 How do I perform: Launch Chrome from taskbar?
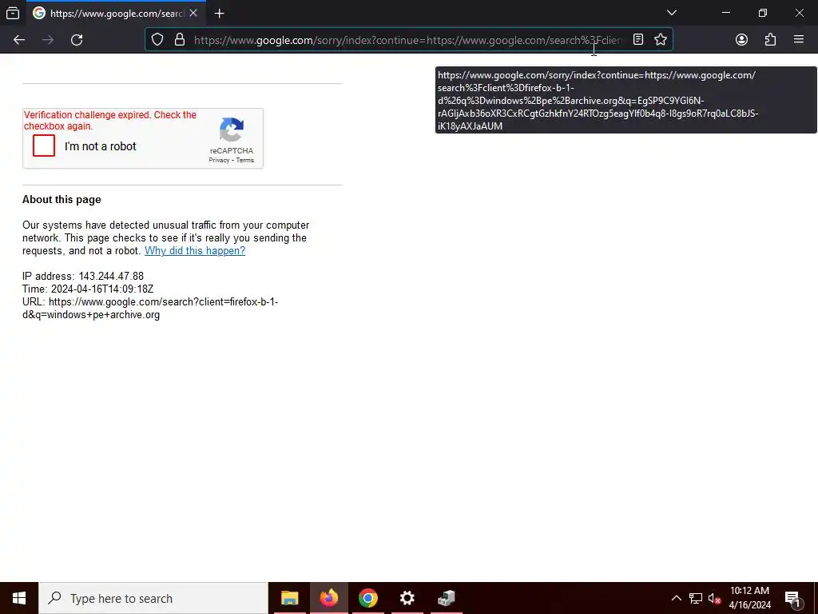(367, 598)
